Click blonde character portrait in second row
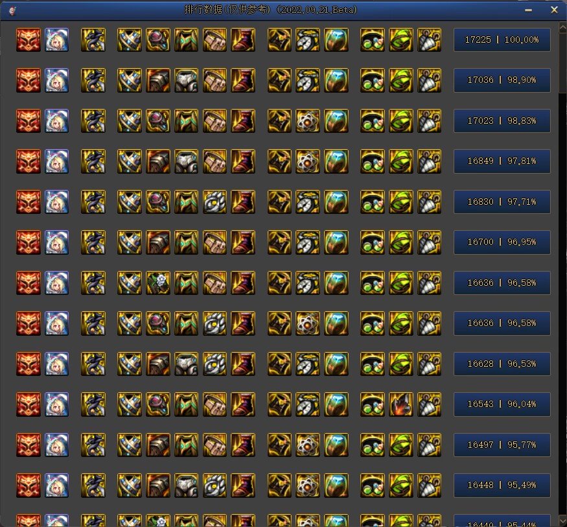 (57, 80)
